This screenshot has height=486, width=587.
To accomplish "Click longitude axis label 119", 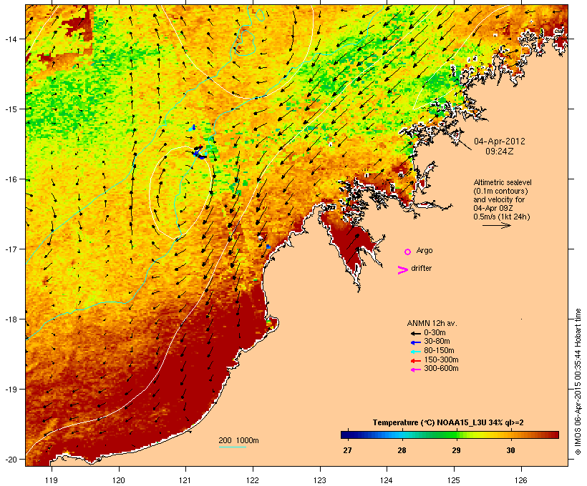I will click(x=52, y=480).
